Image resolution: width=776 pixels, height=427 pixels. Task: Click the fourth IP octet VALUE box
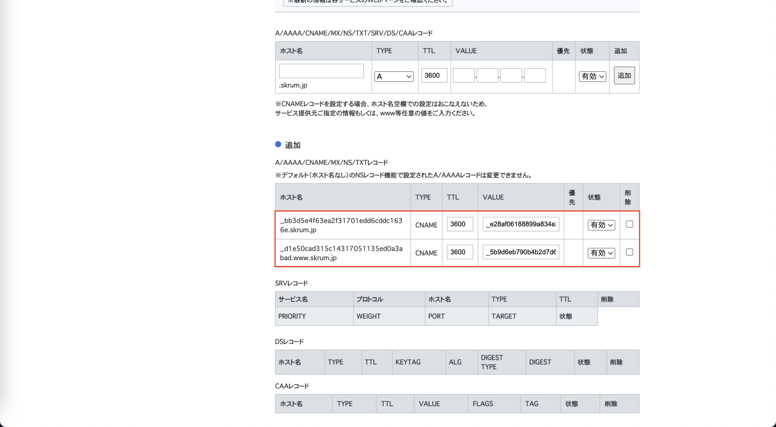click(535, 75)
